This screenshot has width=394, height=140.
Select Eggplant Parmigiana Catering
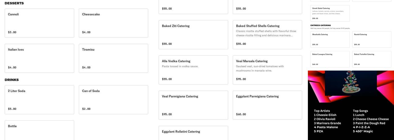tap(267, 105)
